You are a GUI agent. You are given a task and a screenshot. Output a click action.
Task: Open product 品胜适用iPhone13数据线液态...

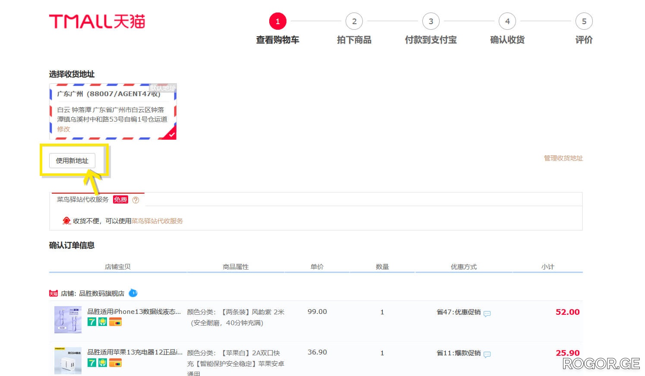tap(134, 311)
